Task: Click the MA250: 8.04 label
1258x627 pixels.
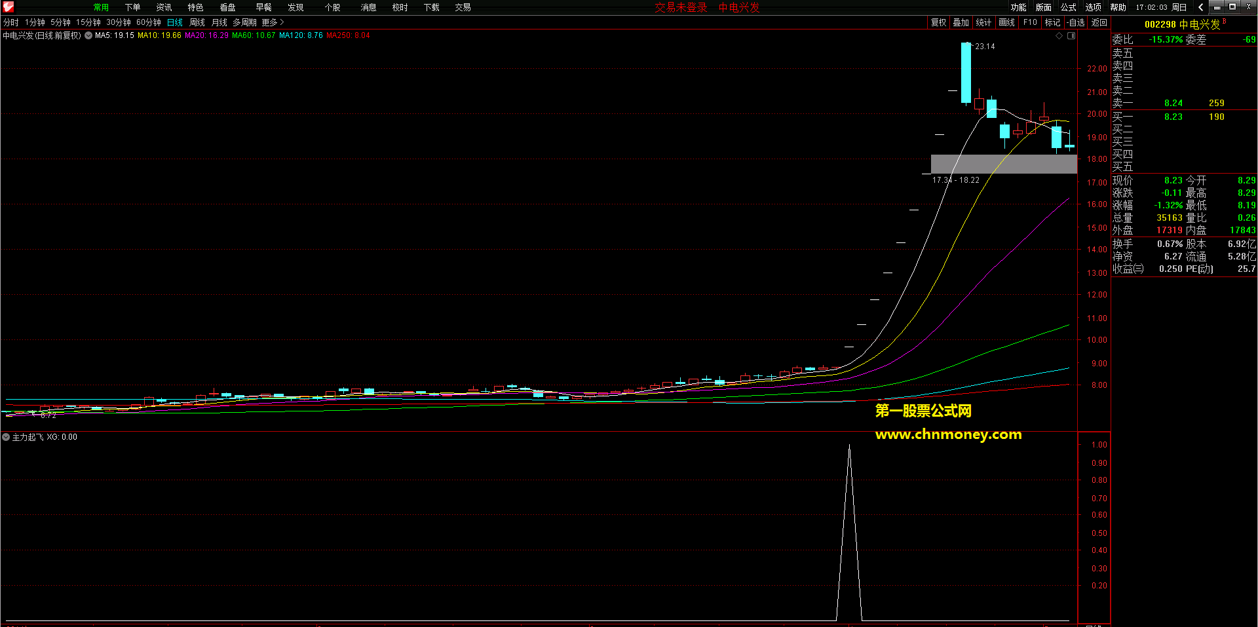Action: (348, 35)
